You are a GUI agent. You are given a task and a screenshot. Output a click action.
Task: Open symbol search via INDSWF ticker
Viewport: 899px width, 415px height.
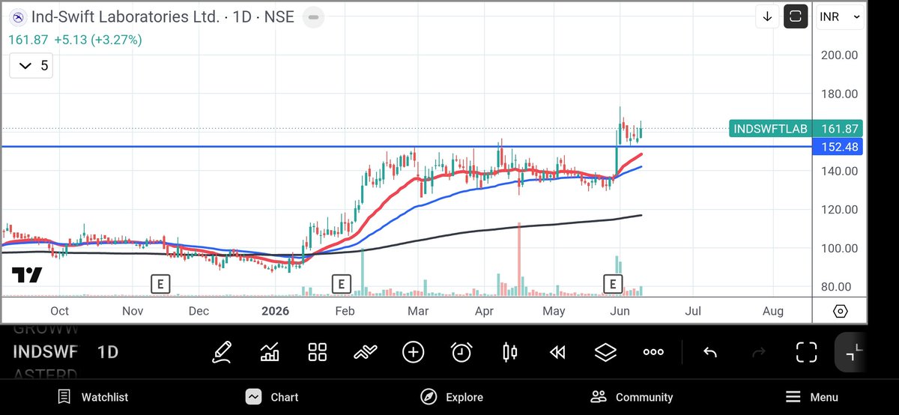tap(43, 352)
